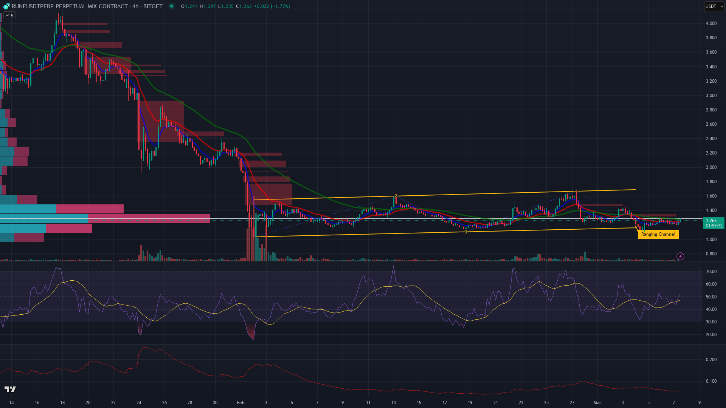Click the Mar label on time axis
Screen dimensions: 726x408
(x=597, y=403)
